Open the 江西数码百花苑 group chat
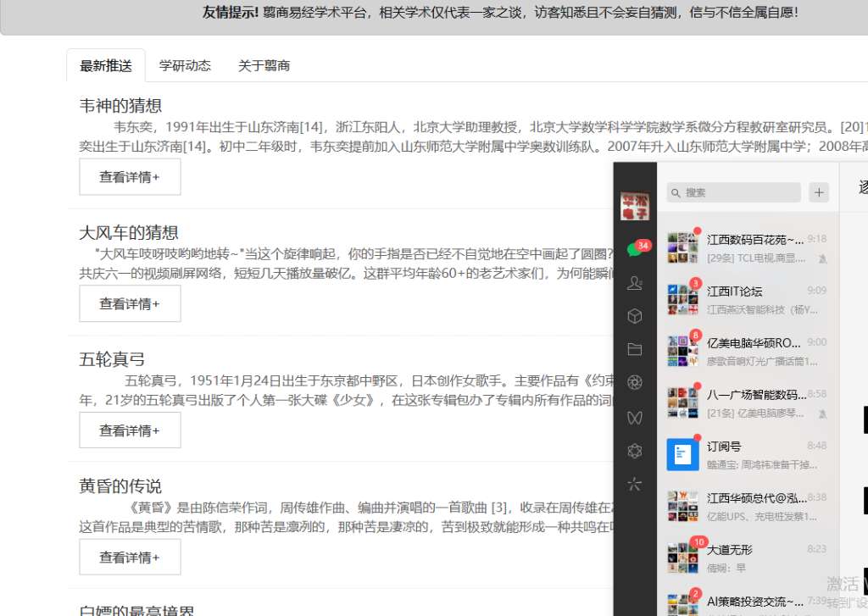 coord(748,248)
